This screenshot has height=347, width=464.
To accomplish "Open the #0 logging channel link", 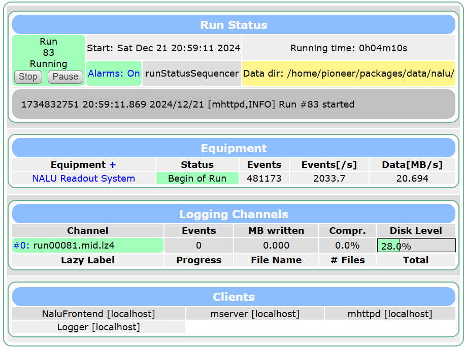I will pos(21,245).
